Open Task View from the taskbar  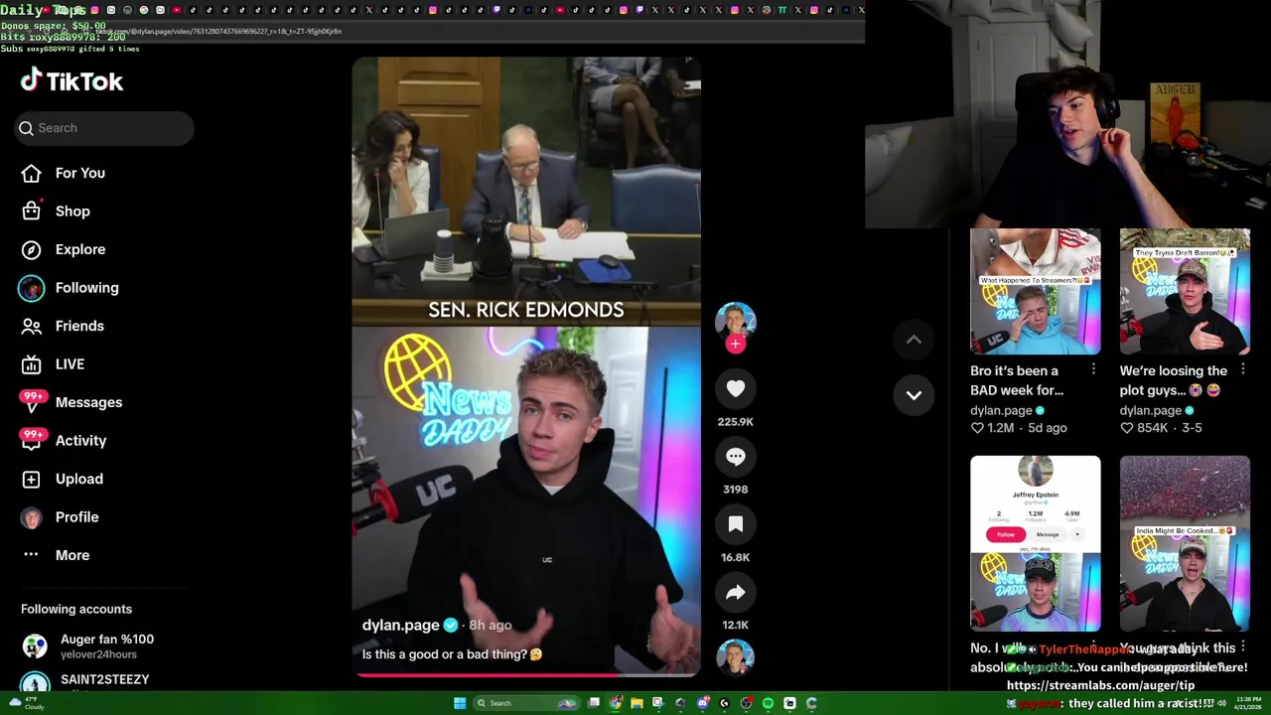[x=594, y=703]
